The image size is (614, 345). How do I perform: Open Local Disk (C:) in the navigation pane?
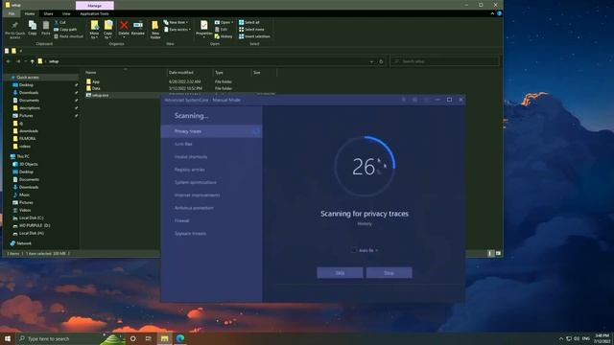[31, 218]
